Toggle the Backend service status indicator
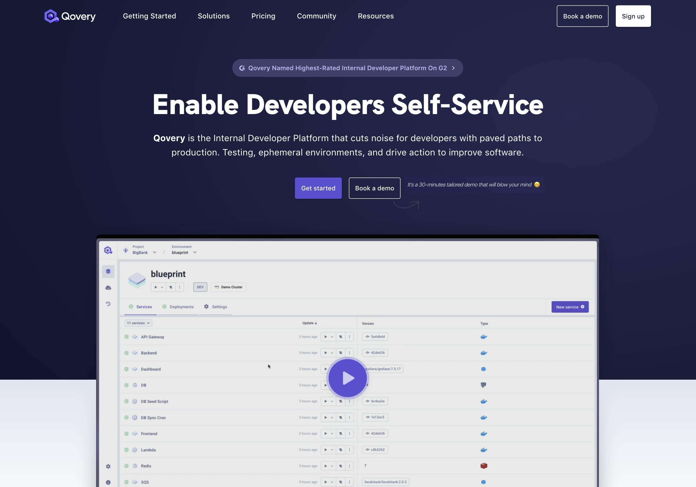The image size is (696, 487). [125, 352]
